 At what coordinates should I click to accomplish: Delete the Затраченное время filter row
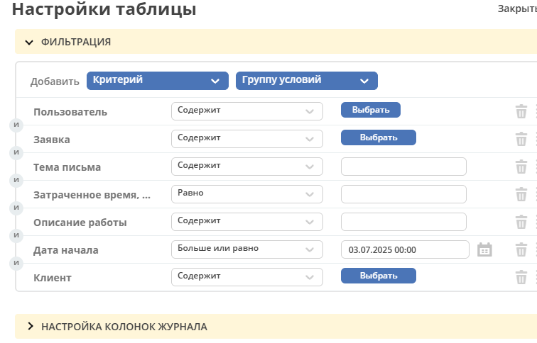(521, 195)
